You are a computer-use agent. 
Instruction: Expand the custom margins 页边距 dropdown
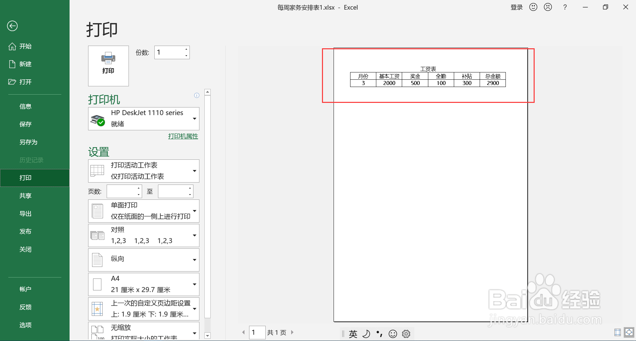click(x=144, y=309)
